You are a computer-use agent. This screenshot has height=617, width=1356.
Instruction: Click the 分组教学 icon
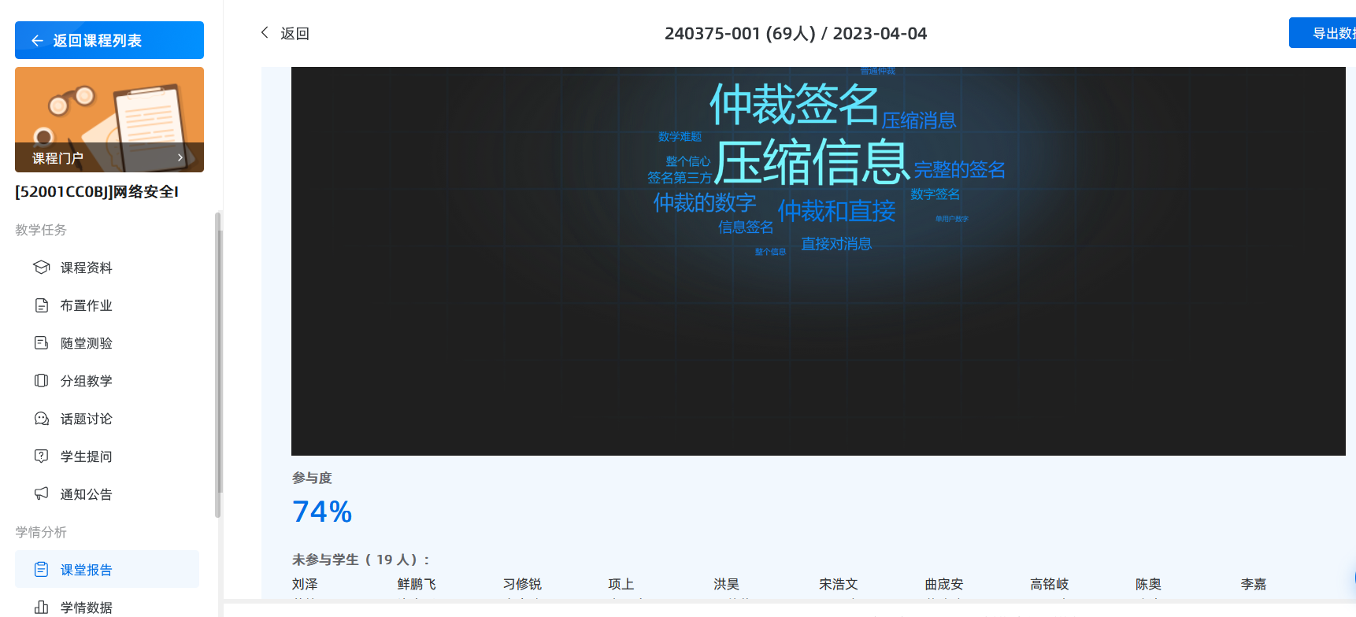click(42, 381)
